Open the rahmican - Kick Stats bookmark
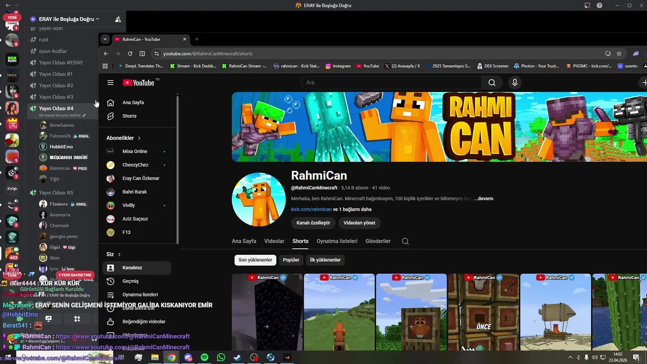Image resolution: width=647 pixels, height=364 pixels. [x=296, y=66]
